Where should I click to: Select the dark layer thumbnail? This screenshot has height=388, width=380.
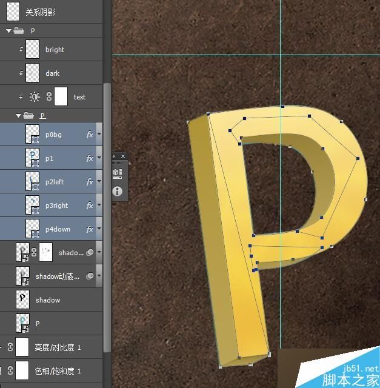click(32, 73)
